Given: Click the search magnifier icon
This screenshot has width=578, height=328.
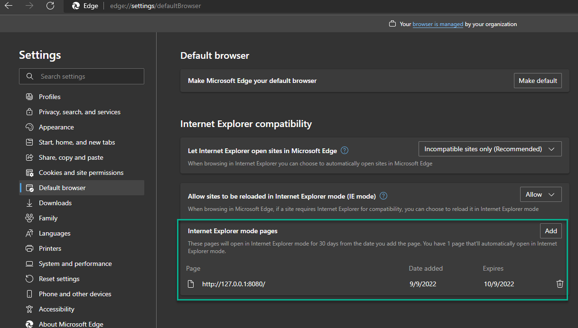Looking at the screenshot, I should 30,76.
